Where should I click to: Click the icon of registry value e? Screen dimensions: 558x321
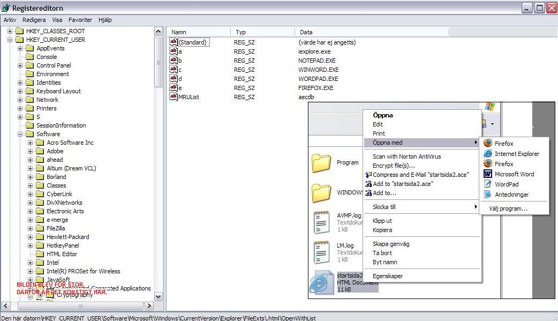(174, 87)
